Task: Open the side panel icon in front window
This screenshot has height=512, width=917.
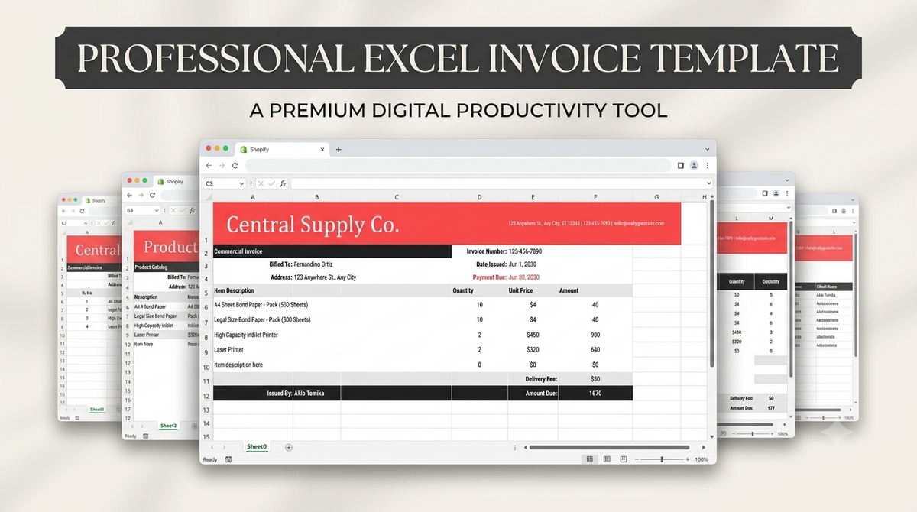Action: pyautogui.click(x=680, y=165)
